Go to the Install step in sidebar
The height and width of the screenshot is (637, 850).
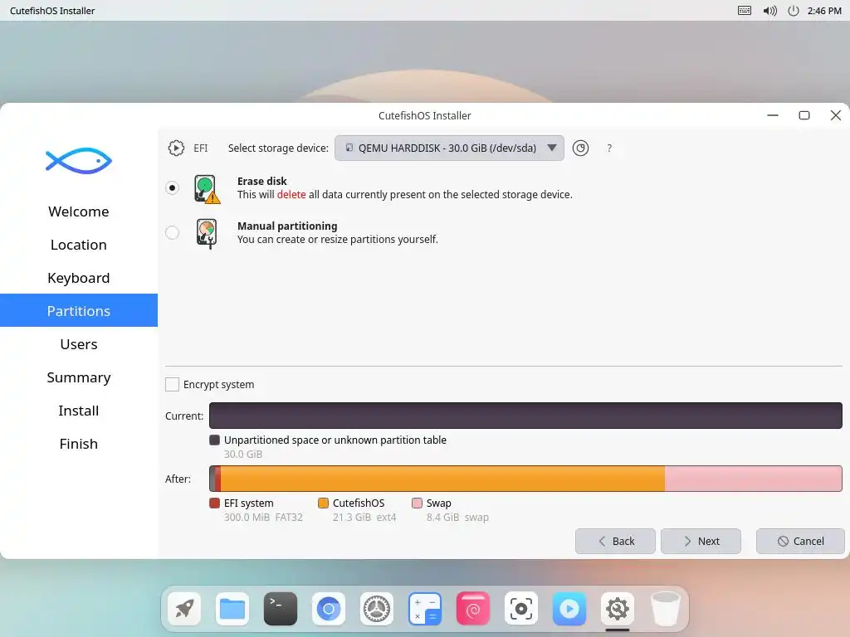(x=79, y=411)
